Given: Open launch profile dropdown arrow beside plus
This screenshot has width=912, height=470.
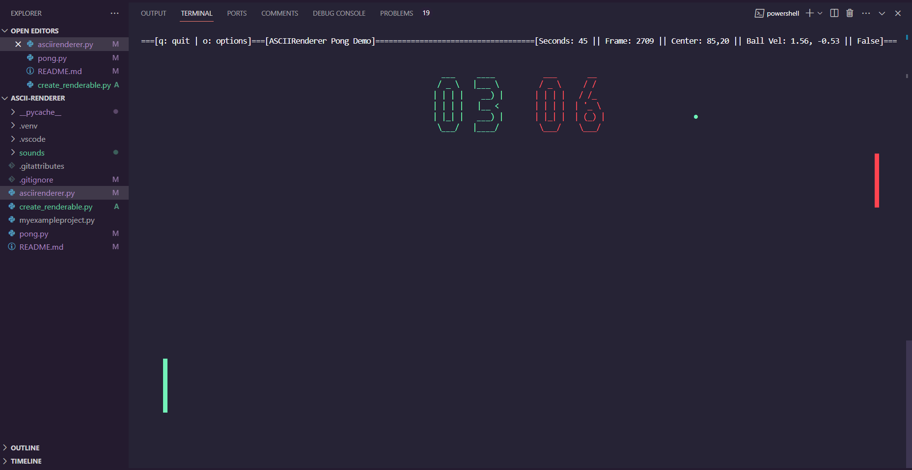Looking at the screenshot, I should 820,13.
